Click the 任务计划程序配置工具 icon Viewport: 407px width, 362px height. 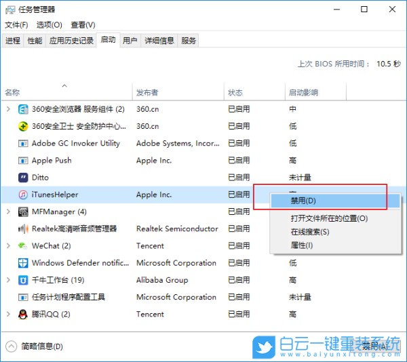[x=23, y=297]
